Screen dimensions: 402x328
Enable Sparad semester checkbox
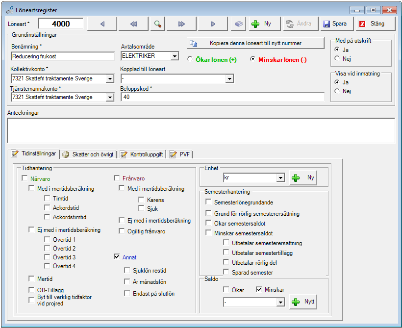(x=226, y=272)
